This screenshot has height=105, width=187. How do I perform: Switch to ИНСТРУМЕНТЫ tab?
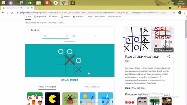[92, 87]
